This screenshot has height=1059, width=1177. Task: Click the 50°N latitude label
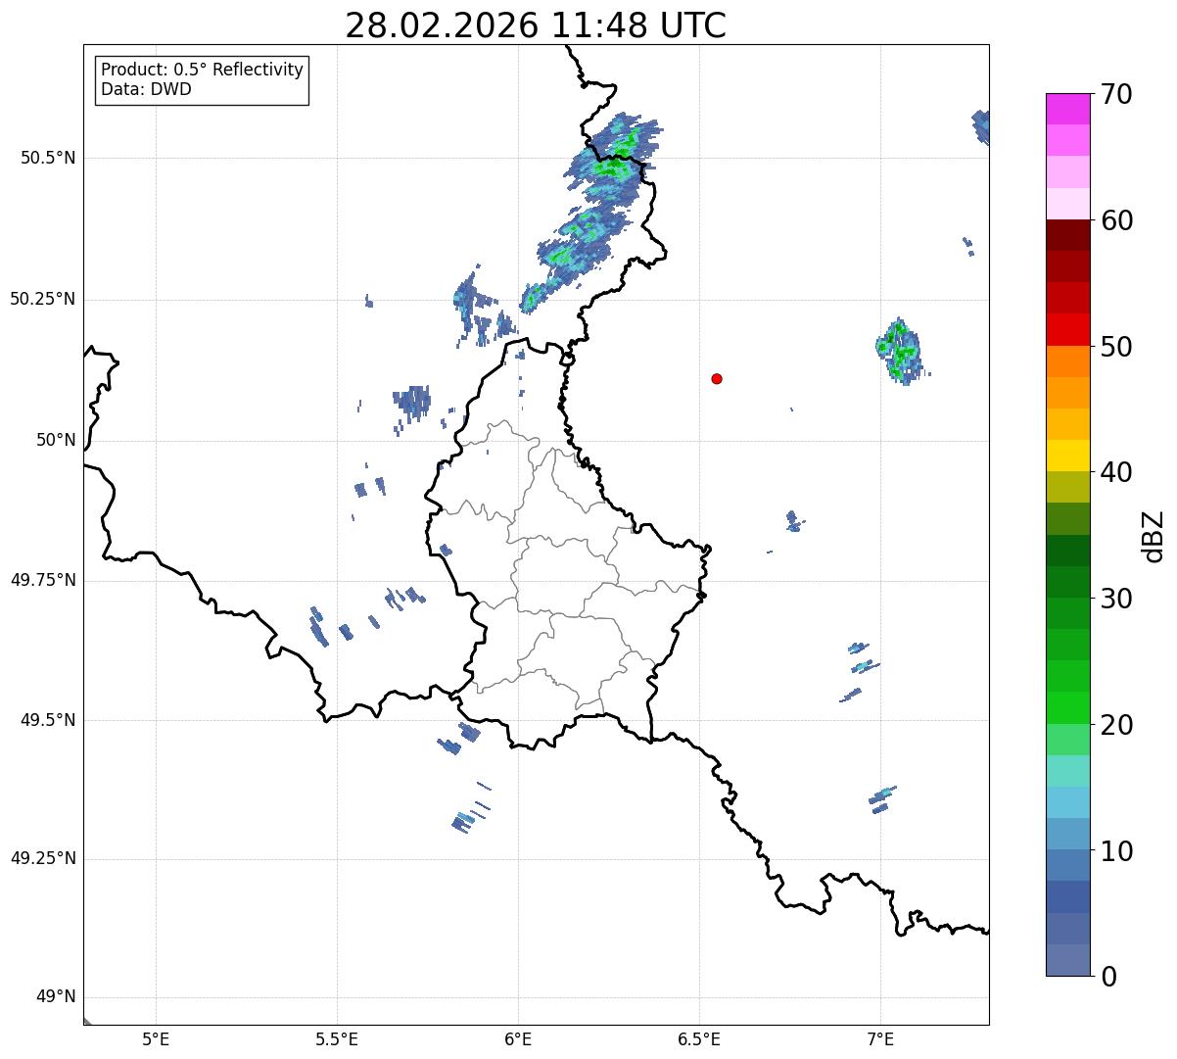coord(56,440)
